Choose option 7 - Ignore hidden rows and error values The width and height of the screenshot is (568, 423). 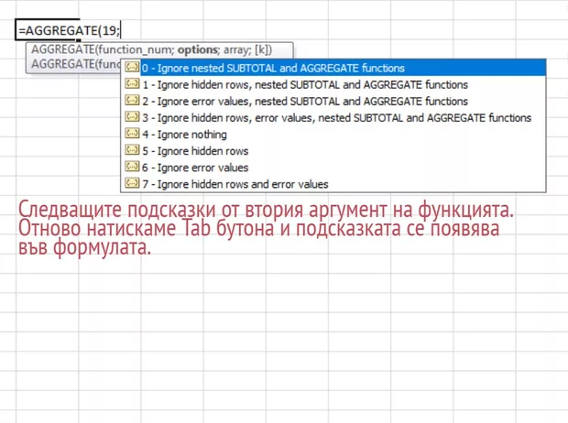333,184
